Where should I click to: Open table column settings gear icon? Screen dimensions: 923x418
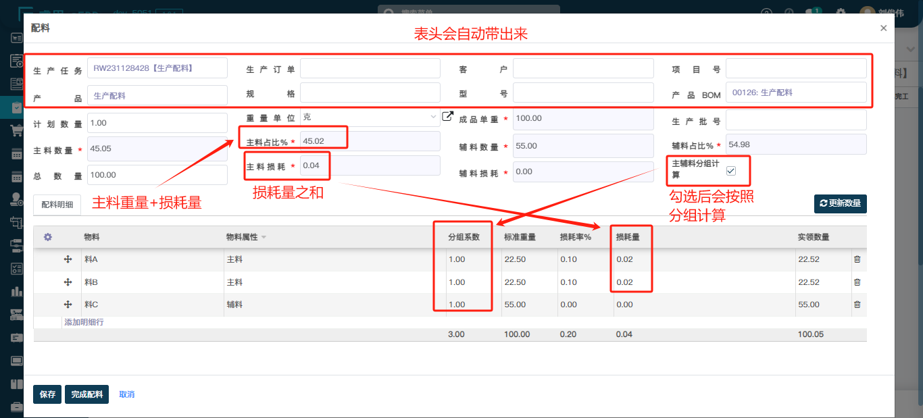[48, 237]
